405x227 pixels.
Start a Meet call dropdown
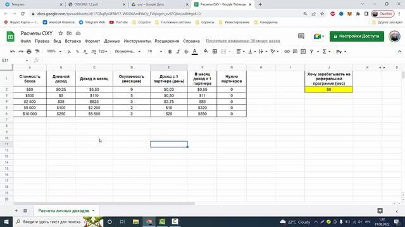[x=318, y=37]
